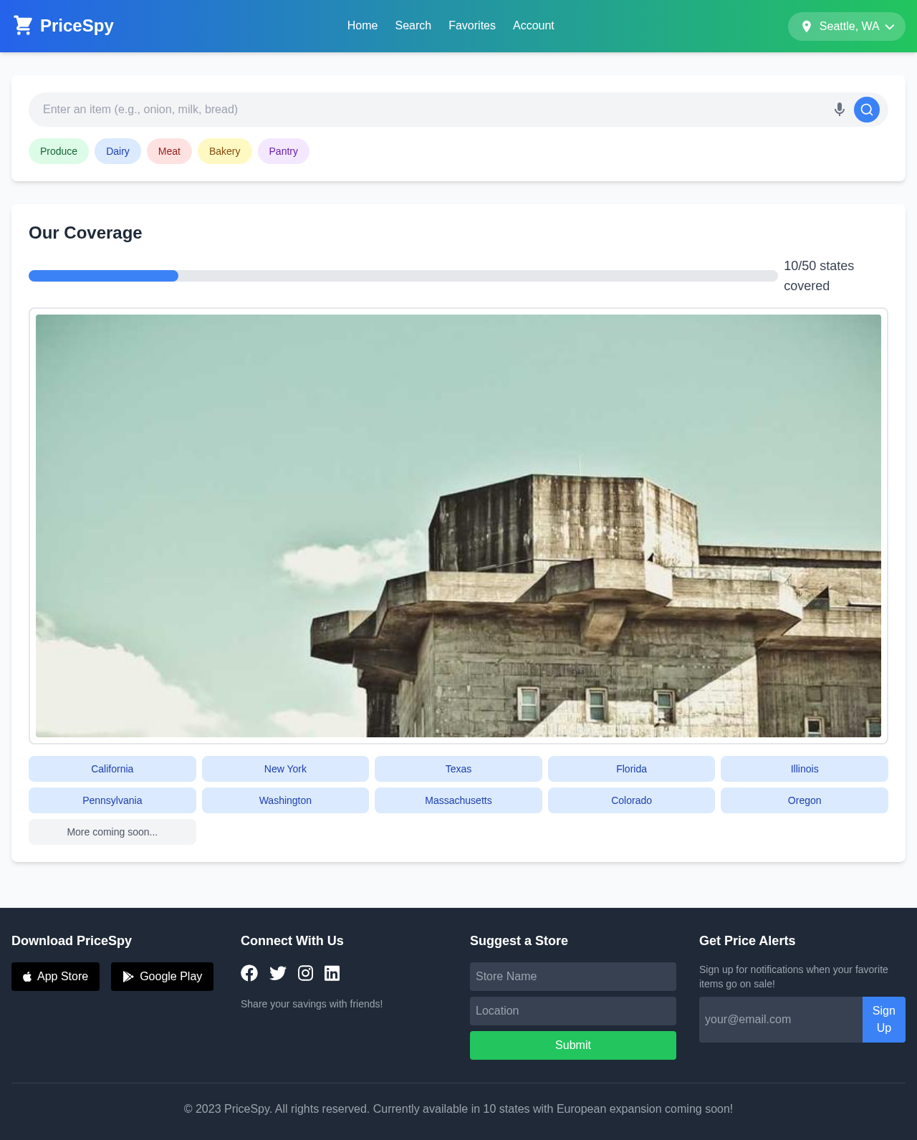917x1140 pixels.
Task: Select the California state tile
Action: point(112,769)
